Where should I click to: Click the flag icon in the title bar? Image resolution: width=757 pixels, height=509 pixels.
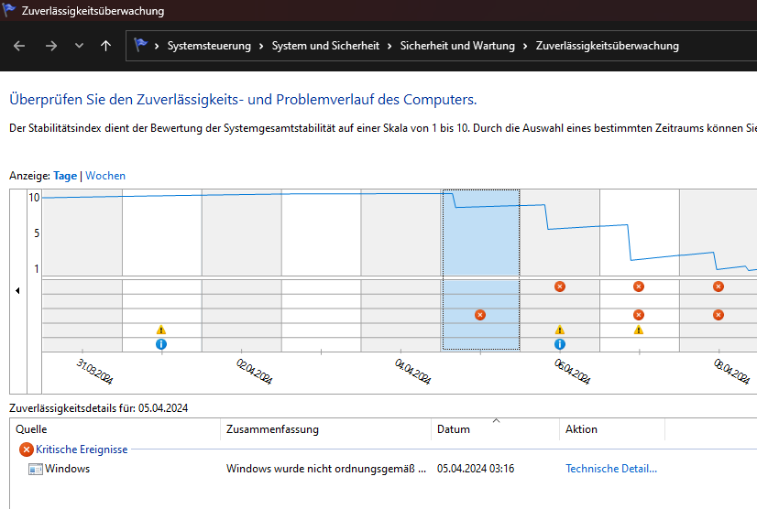pos(8,10)
